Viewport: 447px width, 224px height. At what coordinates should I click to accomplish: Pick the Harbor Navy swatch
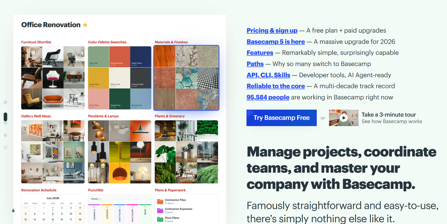point(141,57)
